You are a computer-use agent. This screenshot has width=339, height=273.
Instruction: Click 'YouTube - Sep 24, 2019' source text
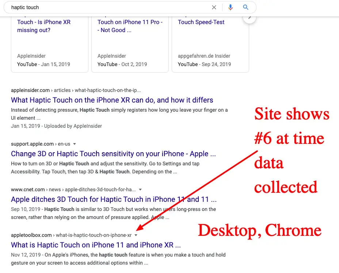[204, 64]
